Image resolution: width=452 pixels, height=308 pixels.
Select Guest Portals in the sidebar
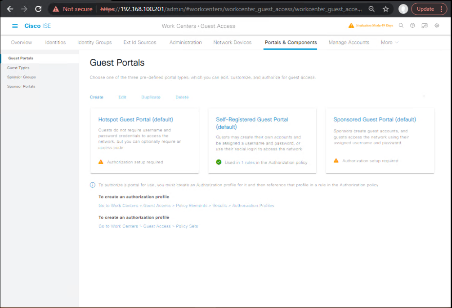click(x=21, y=58)
